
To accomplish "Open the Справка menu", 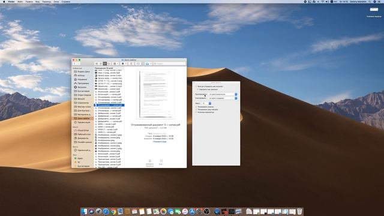I will (x=66, y=1).
